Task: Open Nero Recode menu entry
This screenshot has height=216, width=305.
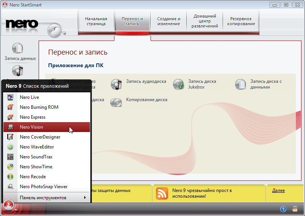Action: point(47,177)
